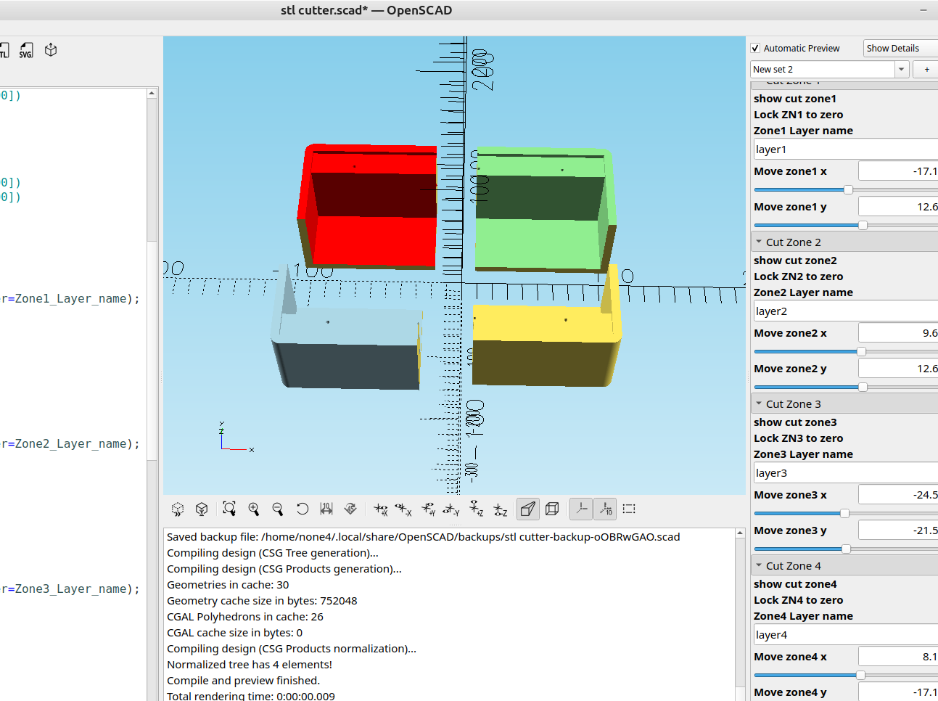This screenshot has height=701, width=938.
Task: Click the Zoom Out magnifier icon
Action: click(x=278, y=509)
